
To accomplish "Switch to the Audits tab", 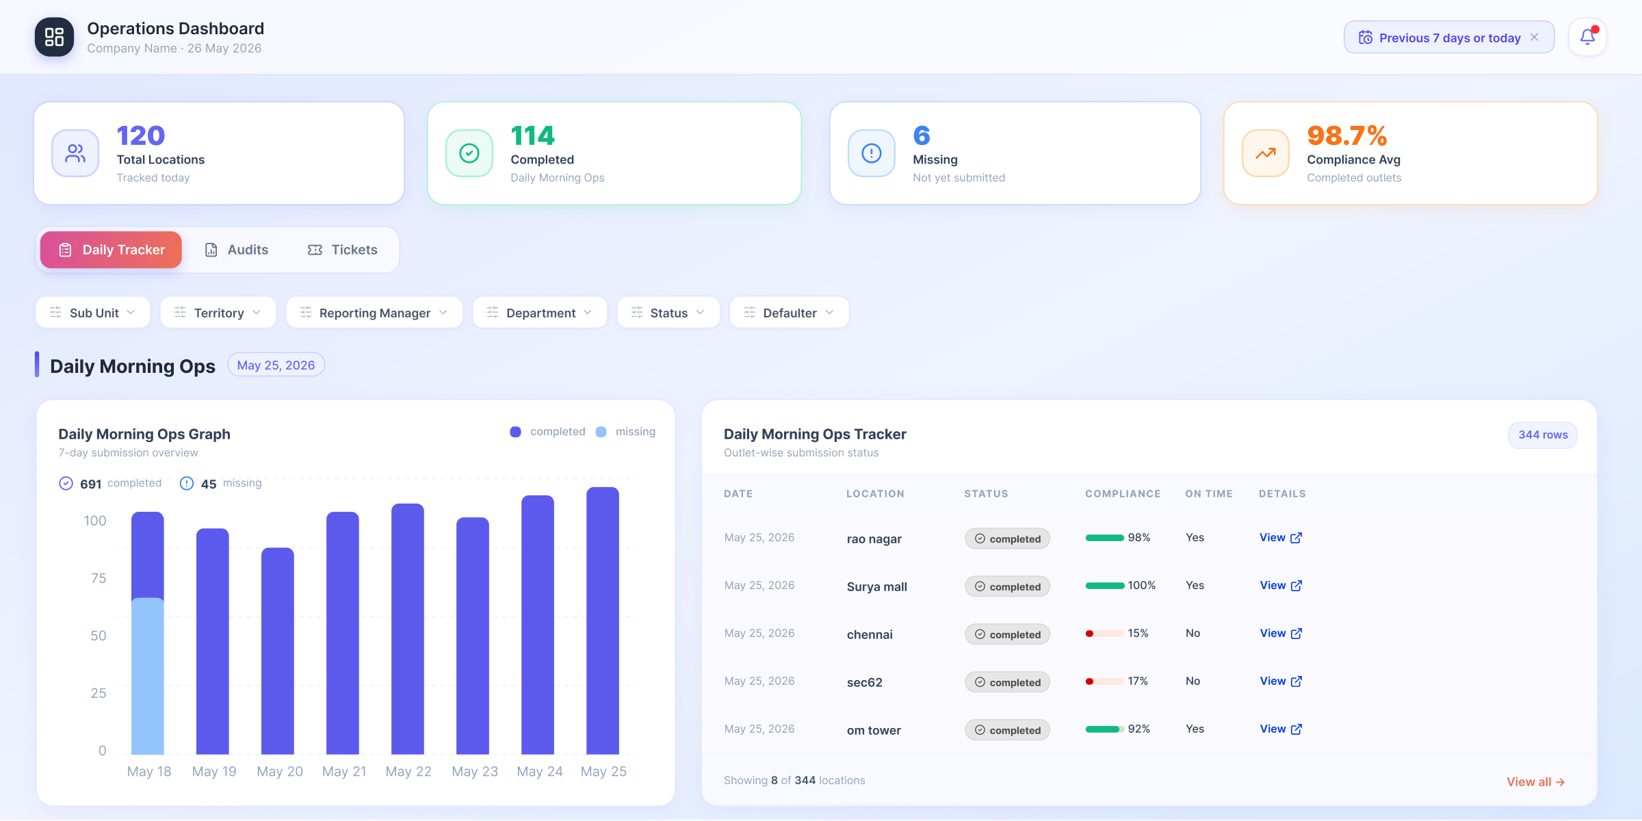I will [x=236, y=250].
